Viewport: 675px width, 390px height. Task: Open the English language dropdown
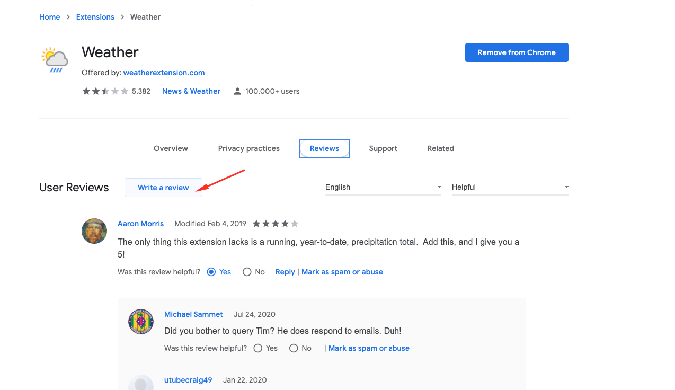[x=383, y=187]
